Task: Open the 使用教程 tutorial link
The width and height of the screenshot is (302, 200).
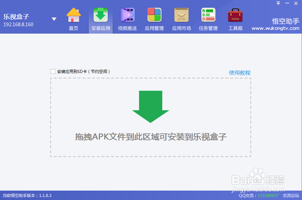Action: tap(240, 73)
